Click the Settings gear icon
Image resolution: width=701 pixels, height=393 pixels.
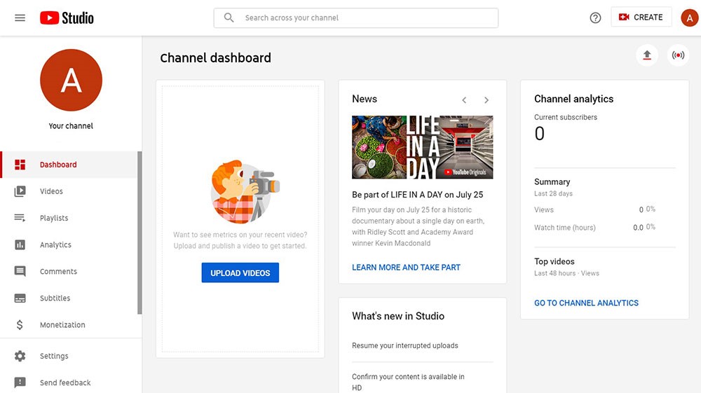pos(20,356)
